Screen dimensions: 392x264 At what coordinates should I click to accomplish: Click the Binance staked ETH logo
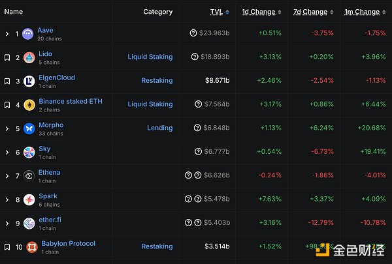pos(29,105)
